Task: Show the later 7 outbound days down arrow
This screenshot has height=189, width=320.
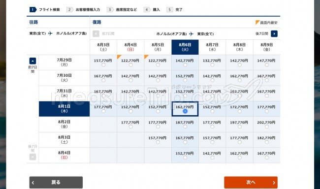Action: 32,157
